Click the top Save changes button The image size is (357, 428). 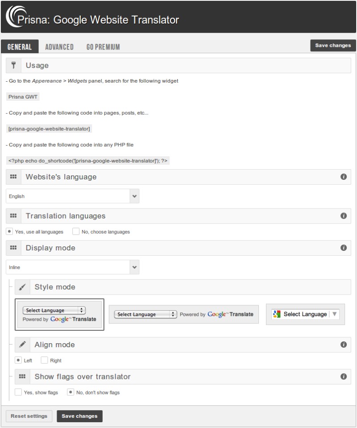point(333,46)
